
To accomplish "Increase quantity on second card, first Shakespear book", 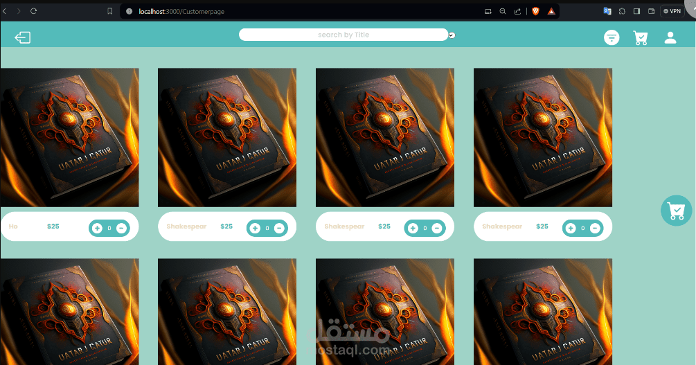I will click(x=255, y=229).
